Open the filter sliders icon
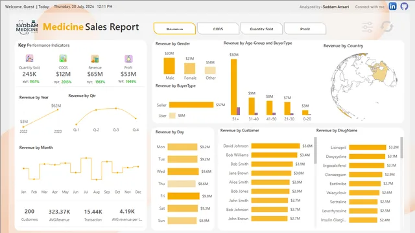The width and height of the screenshot is (415, 233). 368,27
